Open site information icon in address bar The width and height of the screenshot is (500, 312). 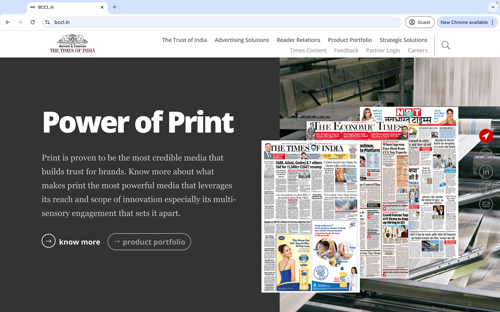click(x=48, y=22)
